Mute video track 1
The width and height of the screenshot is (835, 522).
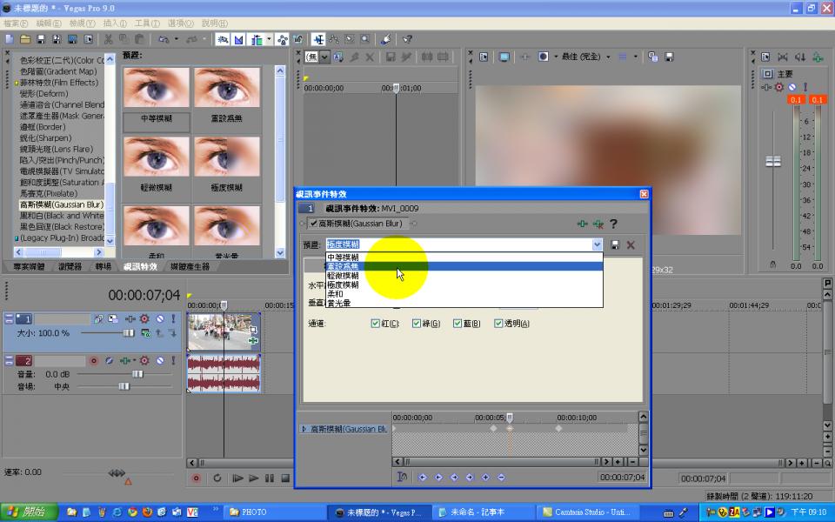[x=159, y=319]
